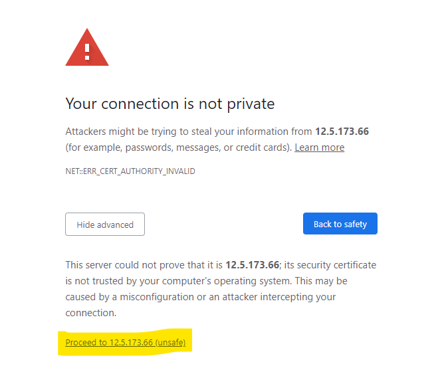Click the "This server could not prove" text
This screenshot has width=442, height=366.
pos(123,265)
